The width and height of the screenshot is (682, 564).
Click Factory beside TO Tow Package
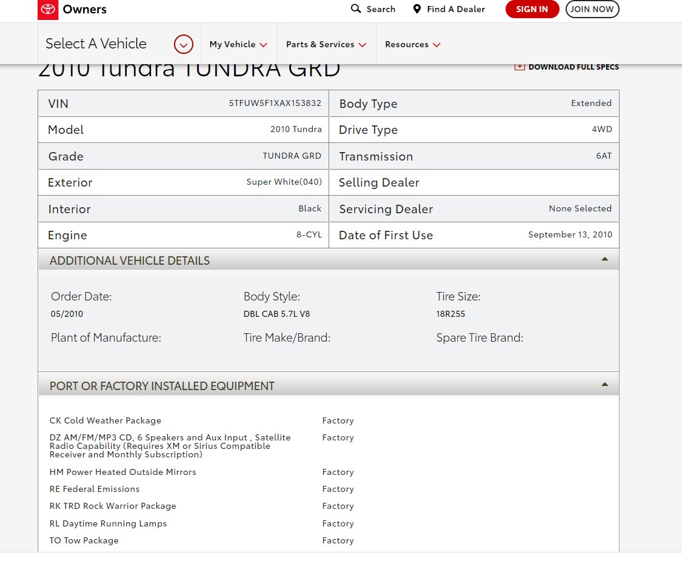click(338, 540)
